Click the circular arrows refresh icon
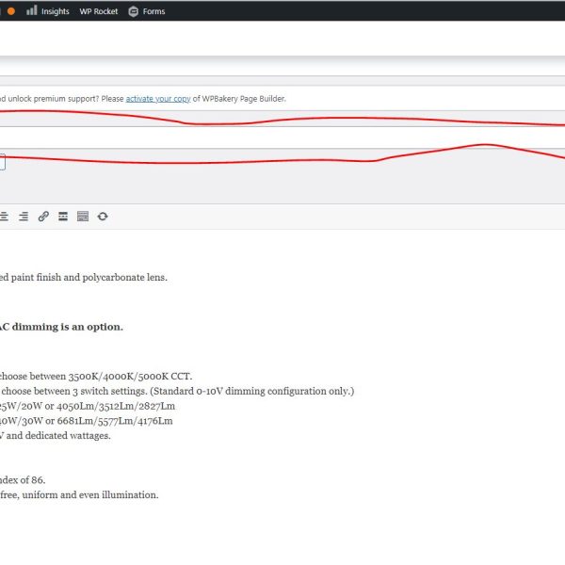Viewport: 565px width, 565px height. [x=103, y=217]
